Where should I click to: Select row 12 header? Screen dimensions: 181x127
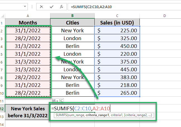tap(2, 109)
